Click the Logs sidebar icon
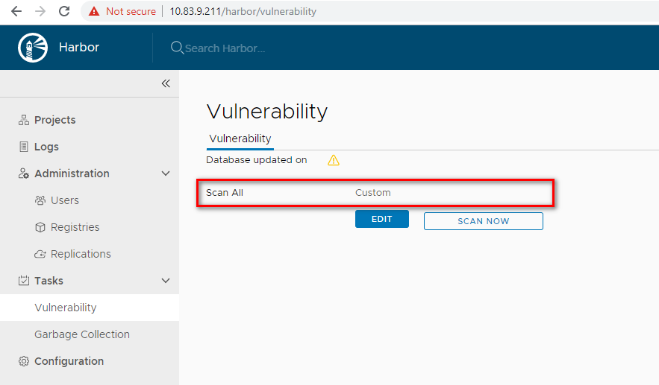 point(24,147)
